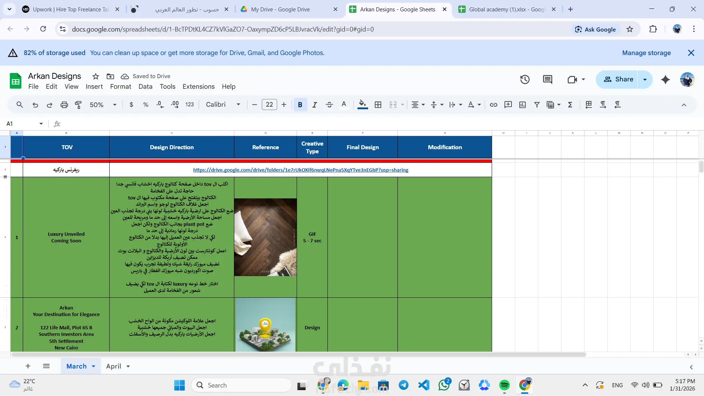This screenshot has height=396, width=704.
Task: Expand the March sheet tab arrow
Action: (x=93, y=366)
